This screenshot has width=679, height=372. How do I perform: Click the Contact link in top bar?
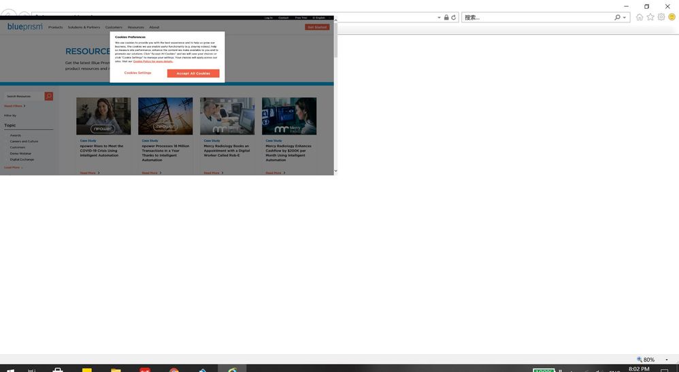coord(283,18)
